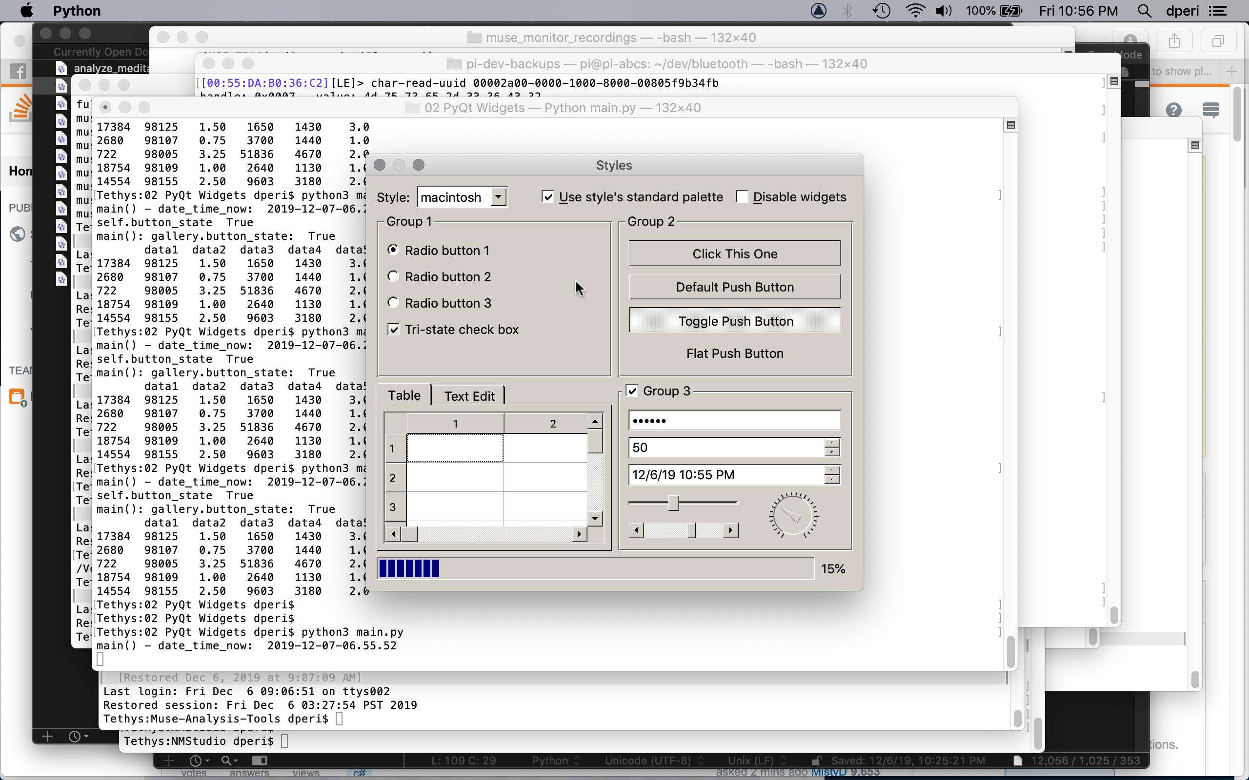Click the WiFi icon in menu bar

click(x=915, y=10)
